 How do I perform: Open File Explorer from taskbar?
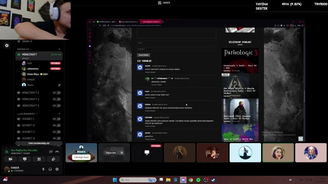click(168, 180)
